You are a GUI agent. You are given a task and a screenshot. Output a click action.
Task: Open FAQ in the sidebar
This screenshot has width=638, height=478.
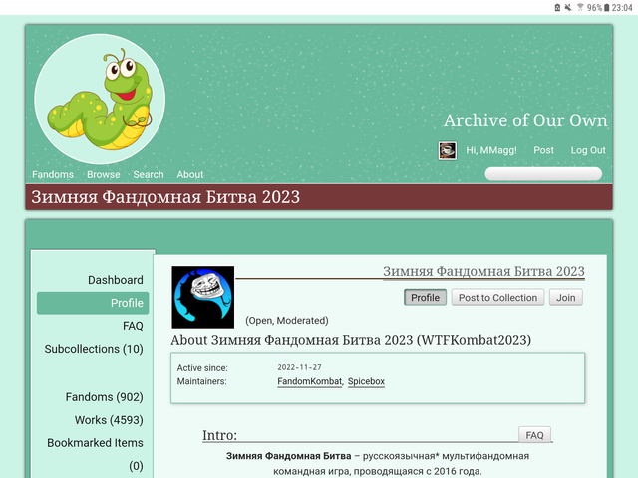click(x=133, y=326)
